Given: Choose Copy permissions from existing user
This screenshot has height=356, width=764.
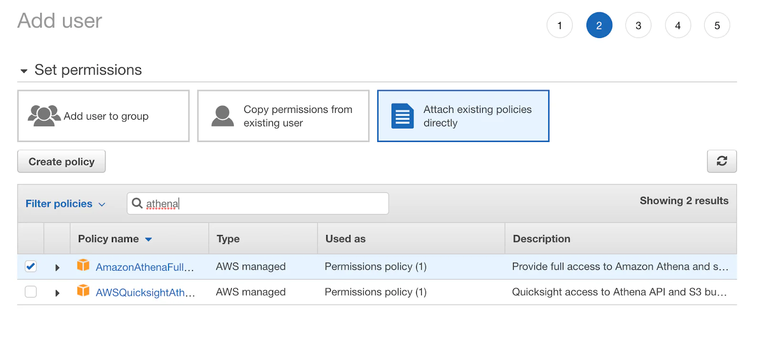Looking at the screenshot, I should [283, 116].
